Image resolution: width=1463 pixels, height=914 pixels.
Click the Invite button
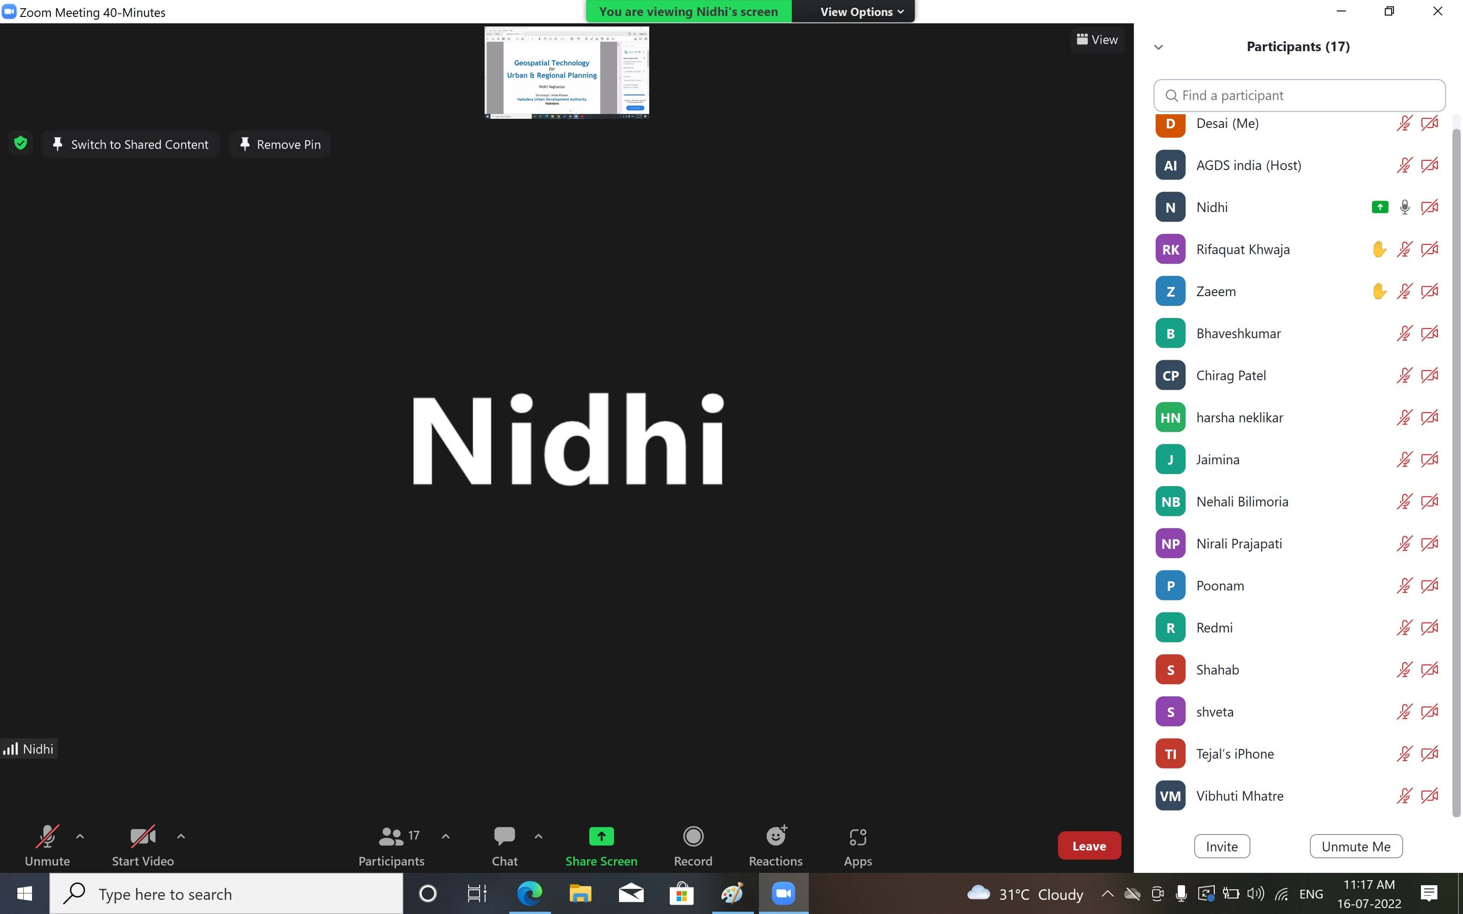(1222, 846)
